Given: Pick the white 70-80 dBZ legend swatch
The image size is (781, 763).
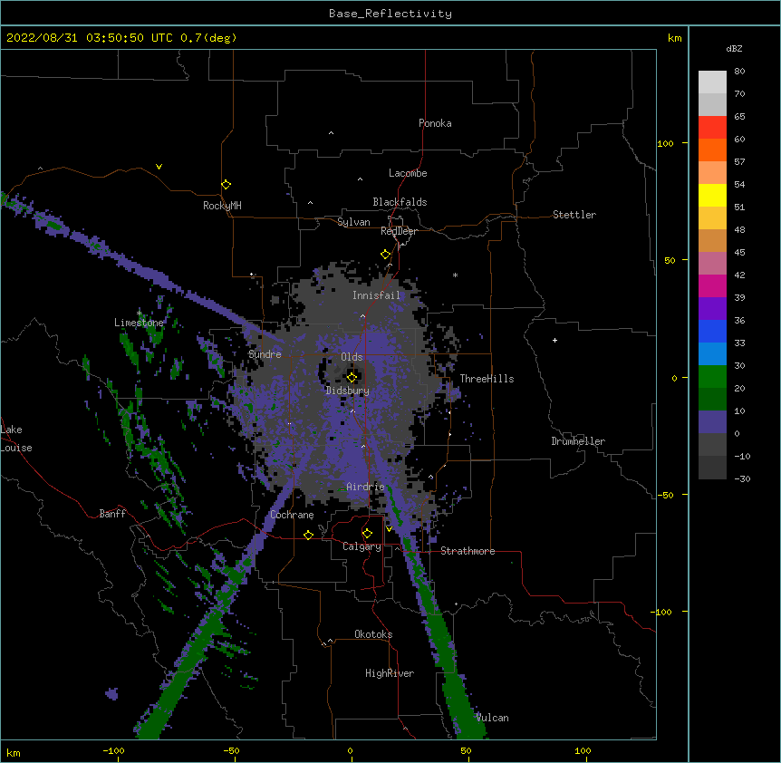Looking at the screenshot, I should coord(712,82).
